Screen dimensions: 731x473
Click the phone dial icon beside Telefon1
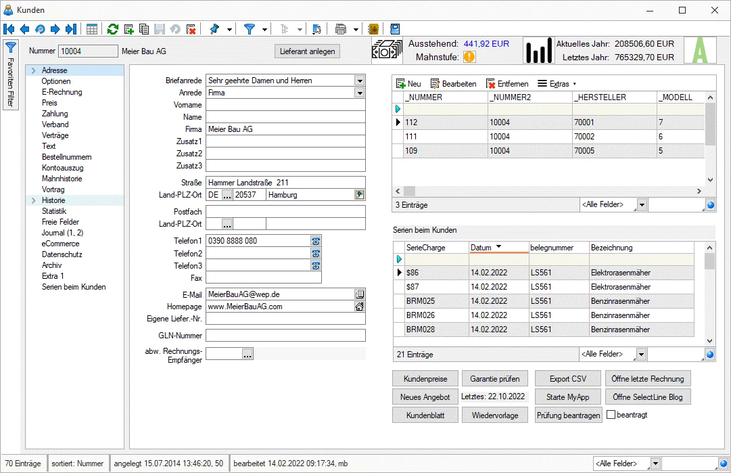(315, 241)
